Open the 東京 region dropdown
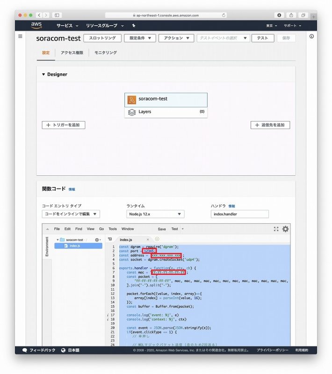 pyautogui.click(x=271, y=26)
